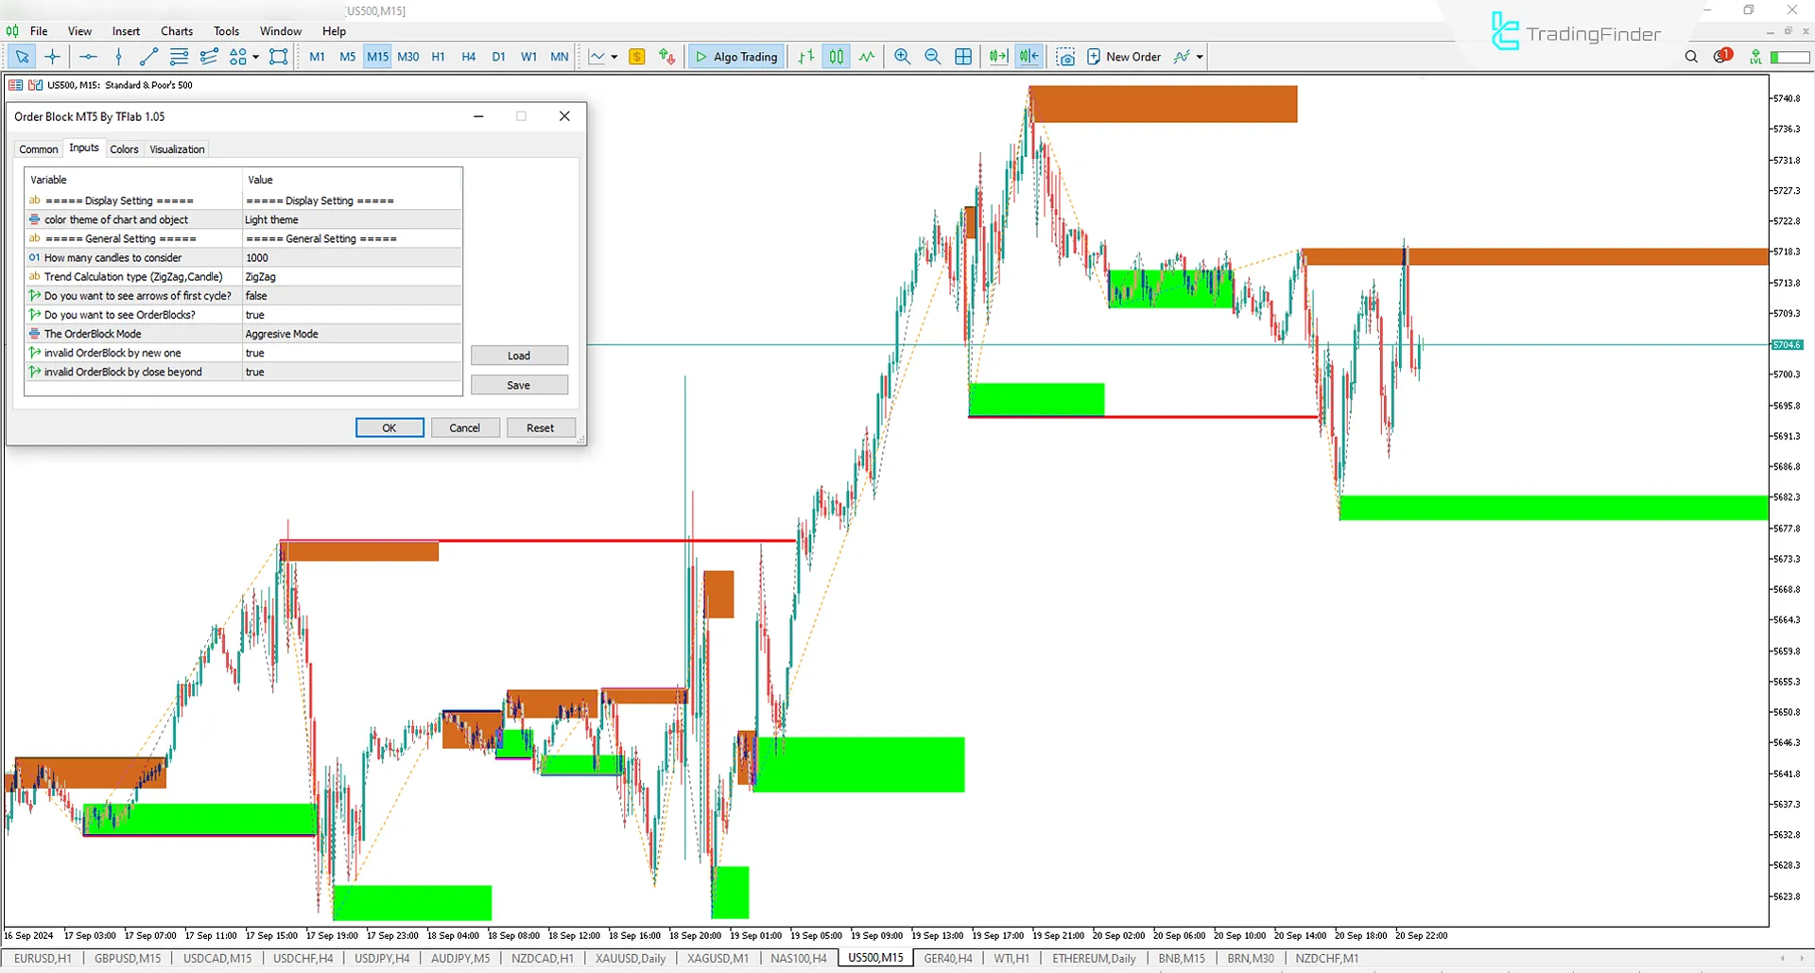Open the search magnifier in toolbar
The height and width of the screenshot is (973, 1815).
tap(1691, 57)
